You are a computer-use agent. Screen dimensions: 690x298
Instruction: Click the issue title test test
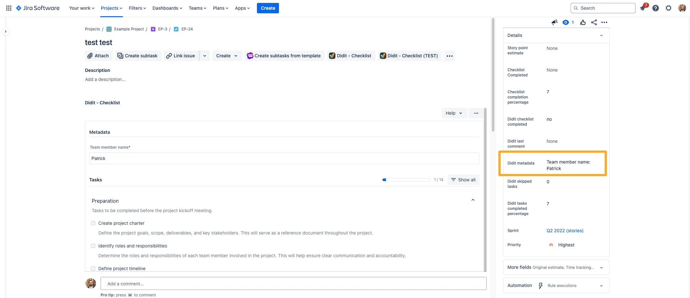pos(99,42)
